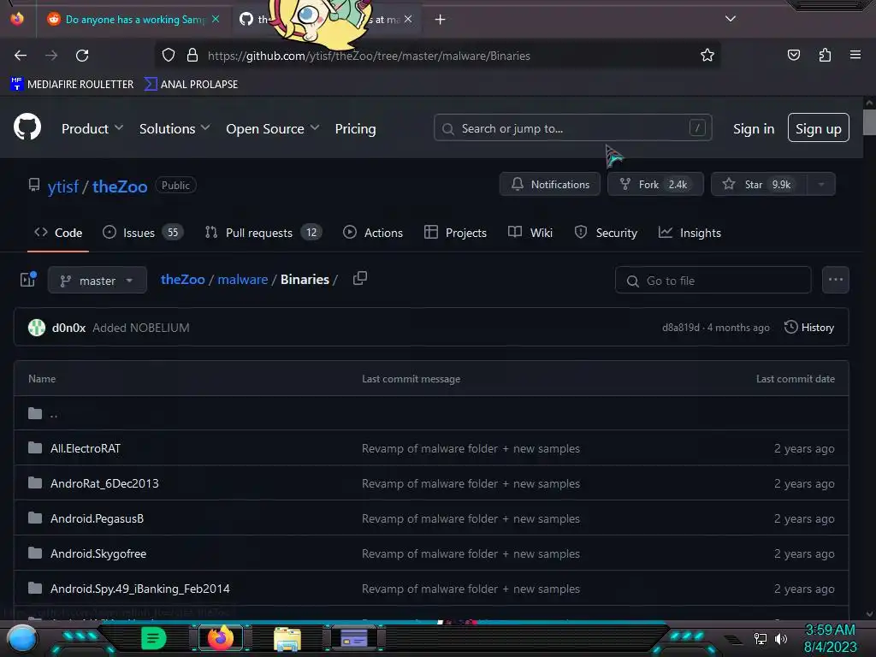Go back to the previous page
Image resolution: width=876 pixels, height=657 pixels.
coord(21,56)
